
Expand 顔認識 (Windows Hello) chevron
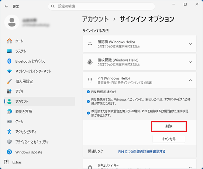coord(190,44)
